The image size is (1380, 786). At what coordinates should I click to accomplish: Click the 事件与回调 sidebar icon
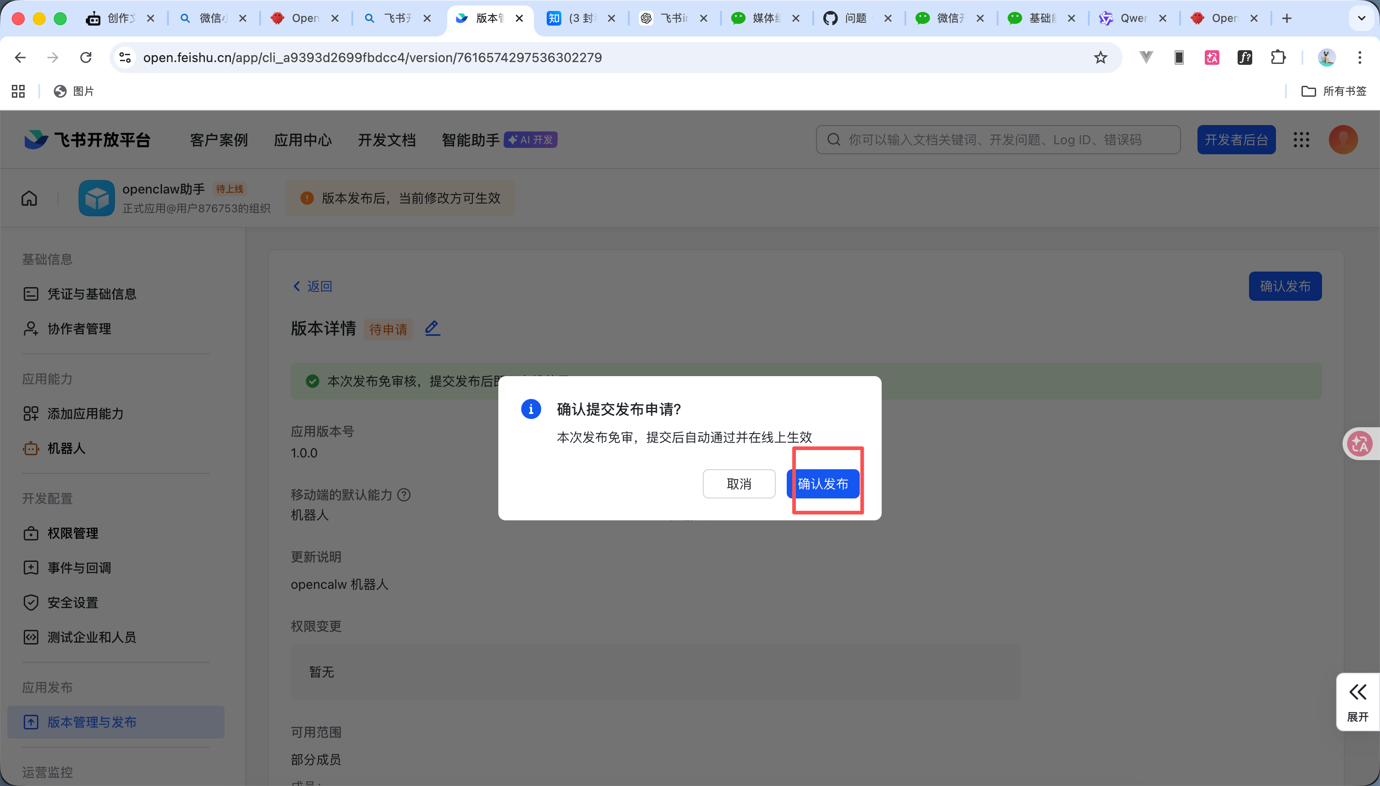pyautogui.click(x=31, y=567)
